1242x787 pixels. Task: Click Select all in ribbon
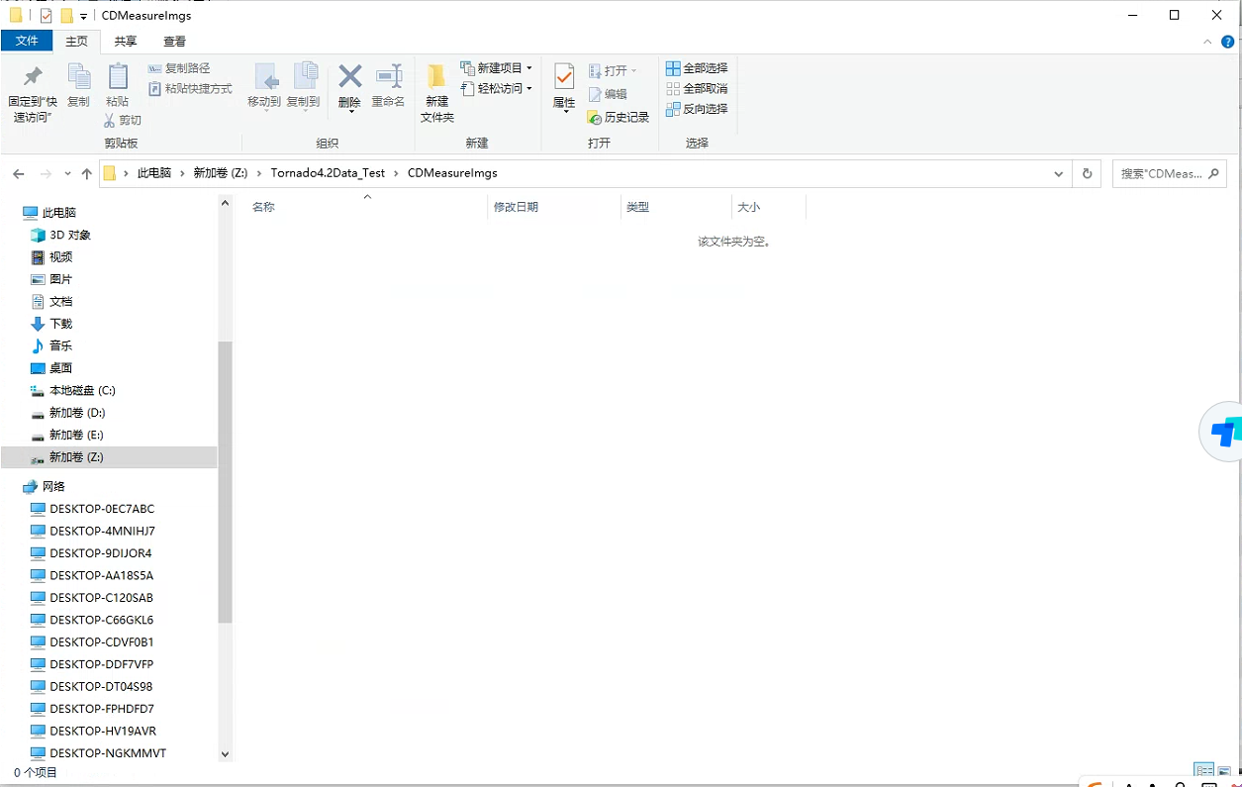[x=697, y=68]
